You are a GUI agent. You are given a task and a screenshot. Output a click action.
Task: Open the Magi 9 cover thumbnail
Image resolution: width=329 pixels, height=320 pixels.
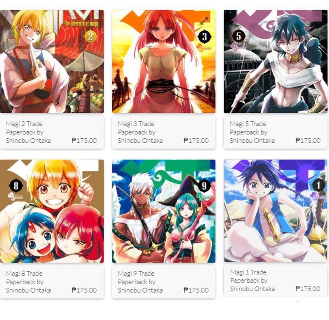(164, 211)
